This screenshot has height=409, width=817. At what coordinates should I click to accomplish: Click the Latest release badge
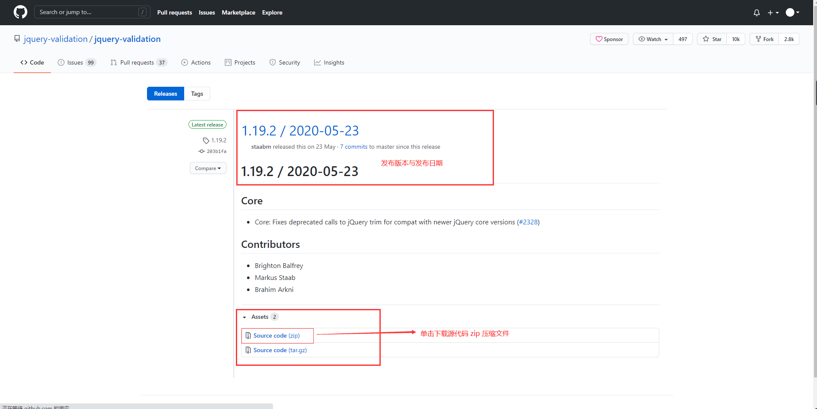pos(207,124)
